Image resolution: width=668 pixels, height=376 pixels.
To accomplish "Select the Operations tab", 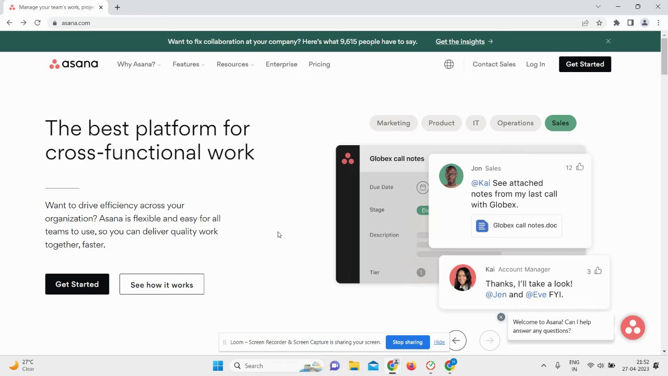I will (x=516, y=123).
